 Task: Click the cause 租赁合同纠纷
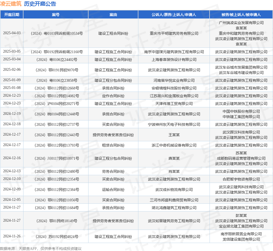(x=113, y=145)
